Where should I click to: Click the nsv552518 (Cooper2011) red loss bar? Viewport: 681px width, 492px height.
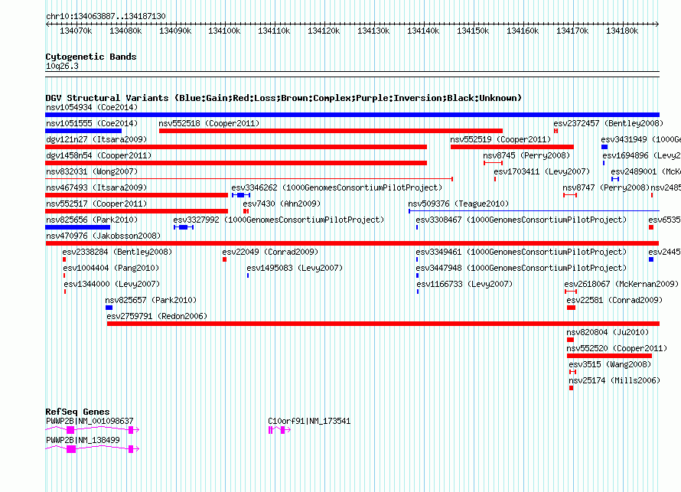point(331,131)
